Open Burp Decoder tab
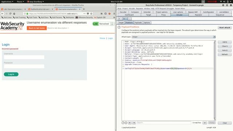This screenshot has width=233, height=131. 123,12
